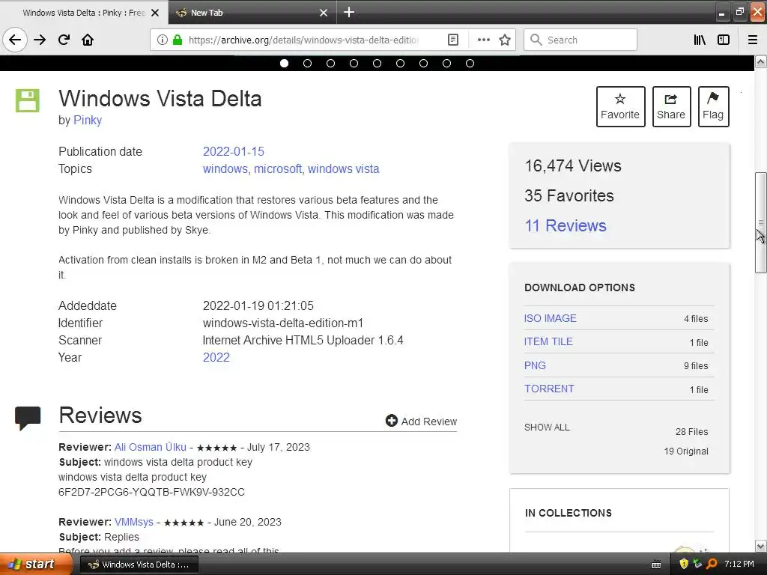Open TORRENT download option
The width and height of the screenshot is (767, 575).
coord(549,389)
